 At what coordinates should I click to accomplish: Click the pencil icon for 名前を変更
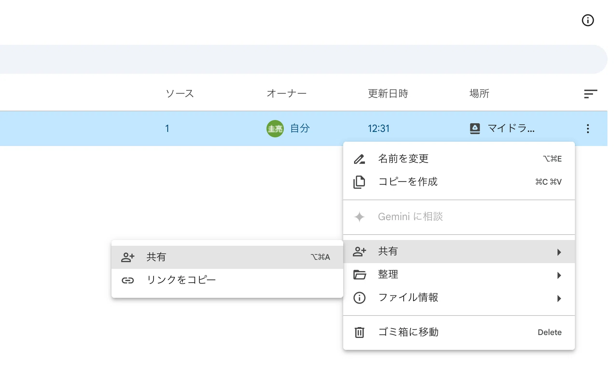point(359,159)
